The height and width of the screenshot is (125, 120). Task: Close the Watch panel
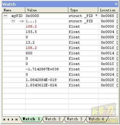pos(116,4)
